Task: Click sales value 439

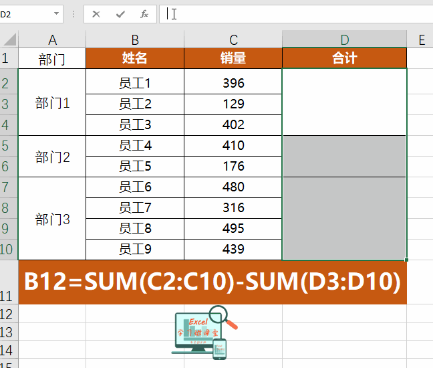Action: (233, 250)
